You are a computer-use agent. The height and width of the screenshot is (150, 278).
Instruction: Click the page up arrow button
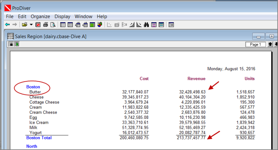coord(270,45)
